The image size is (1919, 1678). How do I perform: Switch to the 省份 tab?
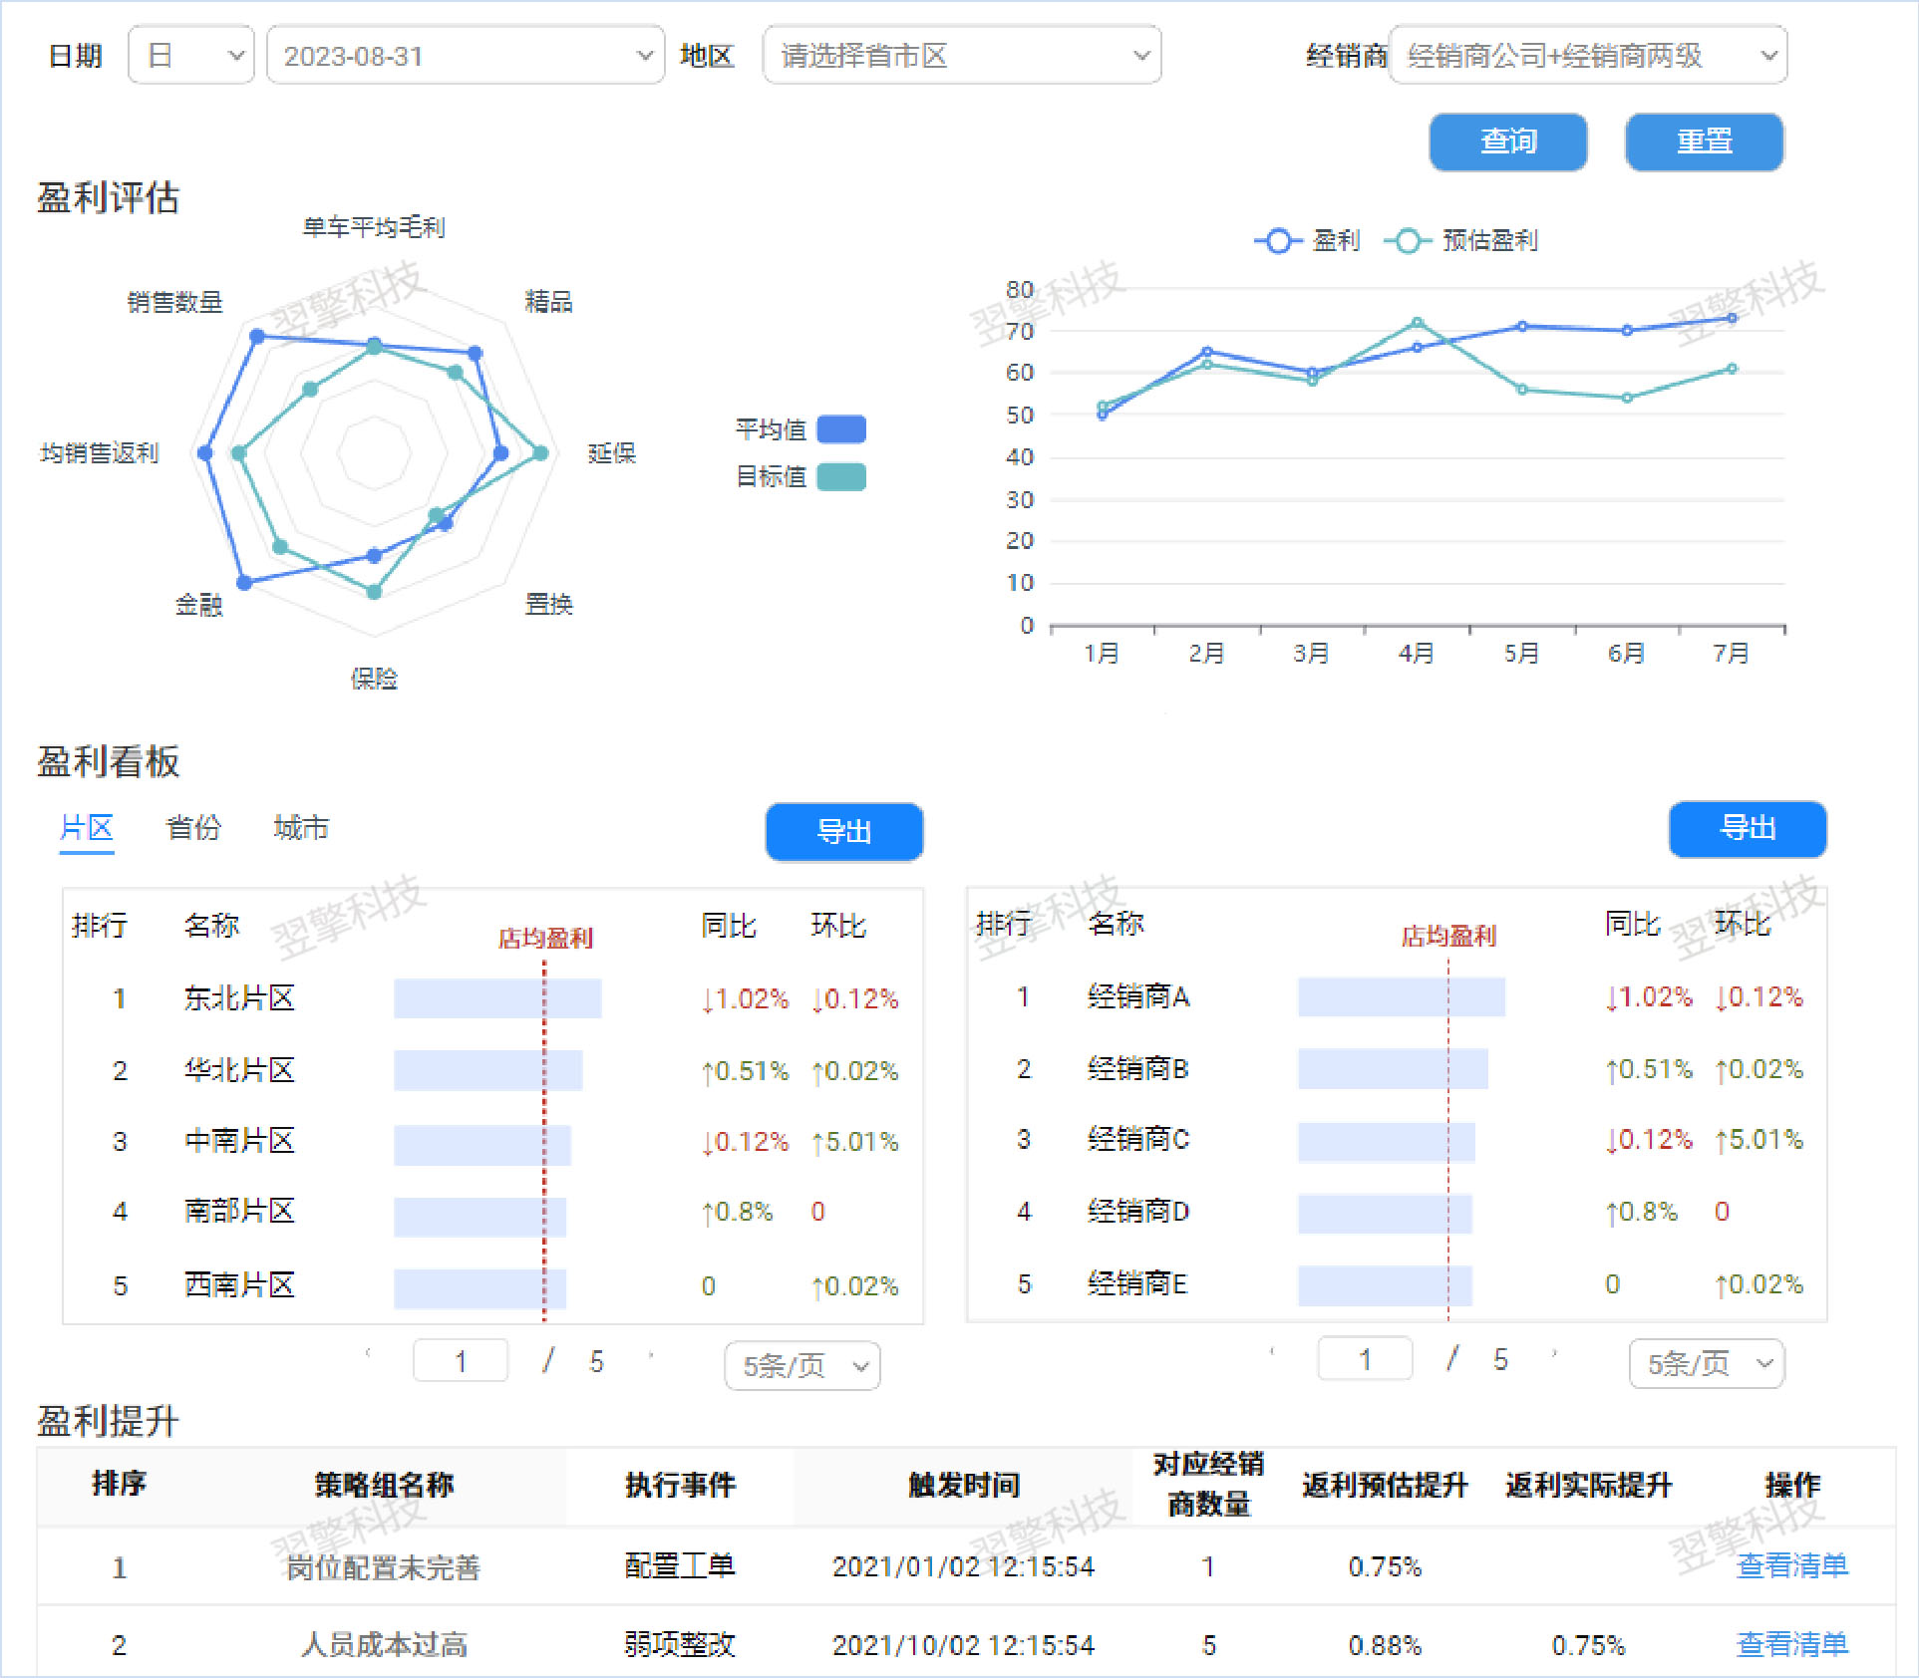[x=193, y=828]
